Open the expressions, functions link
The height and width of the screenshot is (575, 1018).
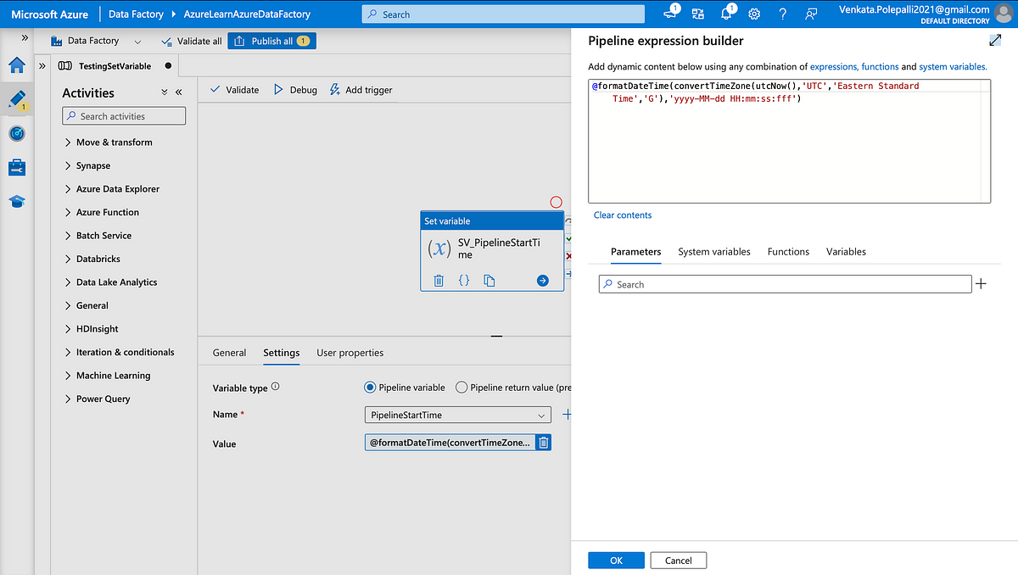point(854,66)
